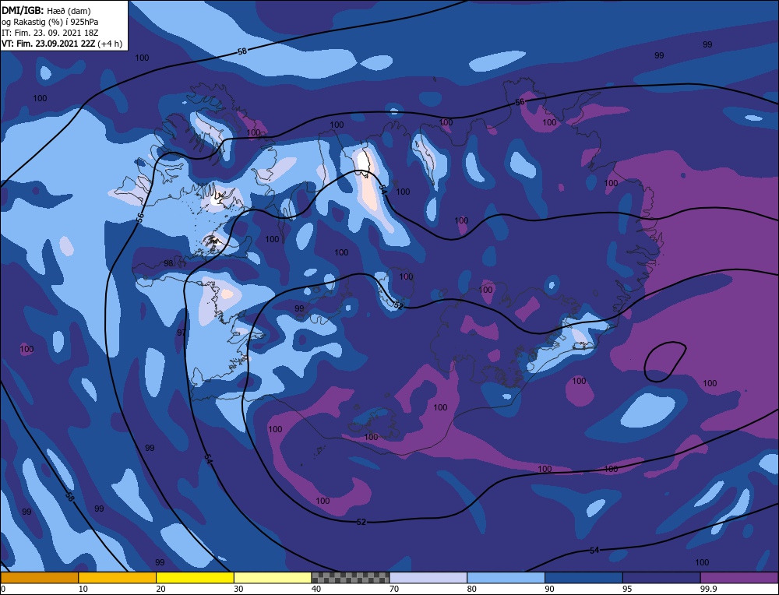The height and width of the screenshot is (595, 779).
Task: Pick the lavender 70–80 legend swatch
Action: click(x=428, y=578)
